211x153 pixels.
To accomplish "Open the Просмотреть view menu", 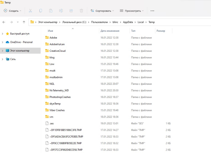I will click(132, 11).
